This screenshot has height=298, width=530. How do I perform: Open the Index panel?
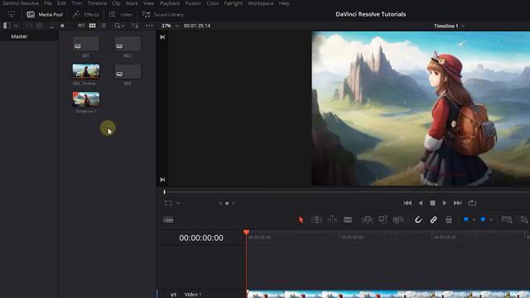click(x=120, y=15)
